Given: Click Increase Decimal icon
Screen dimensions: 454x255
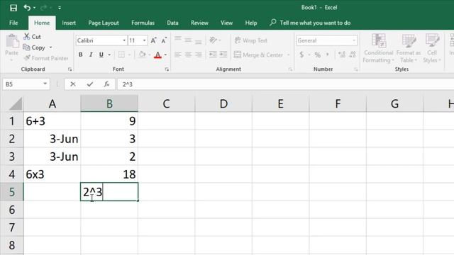Looking at the screenshot, I should (x=342, y=55).
